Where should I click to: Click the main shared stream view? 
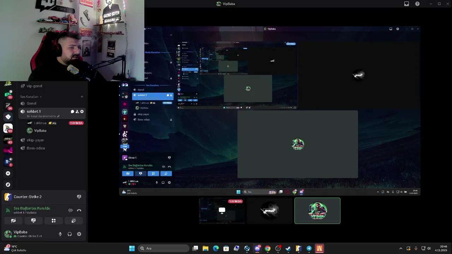coord(270,110)
